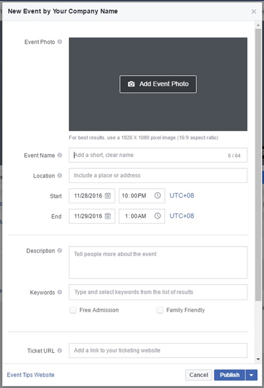Click the info icon beside Event Photo
This screenshot has height=388, width=264.
[59, 42]
